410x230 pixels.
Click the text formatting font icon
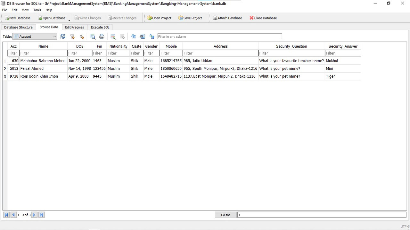point(133,36)
